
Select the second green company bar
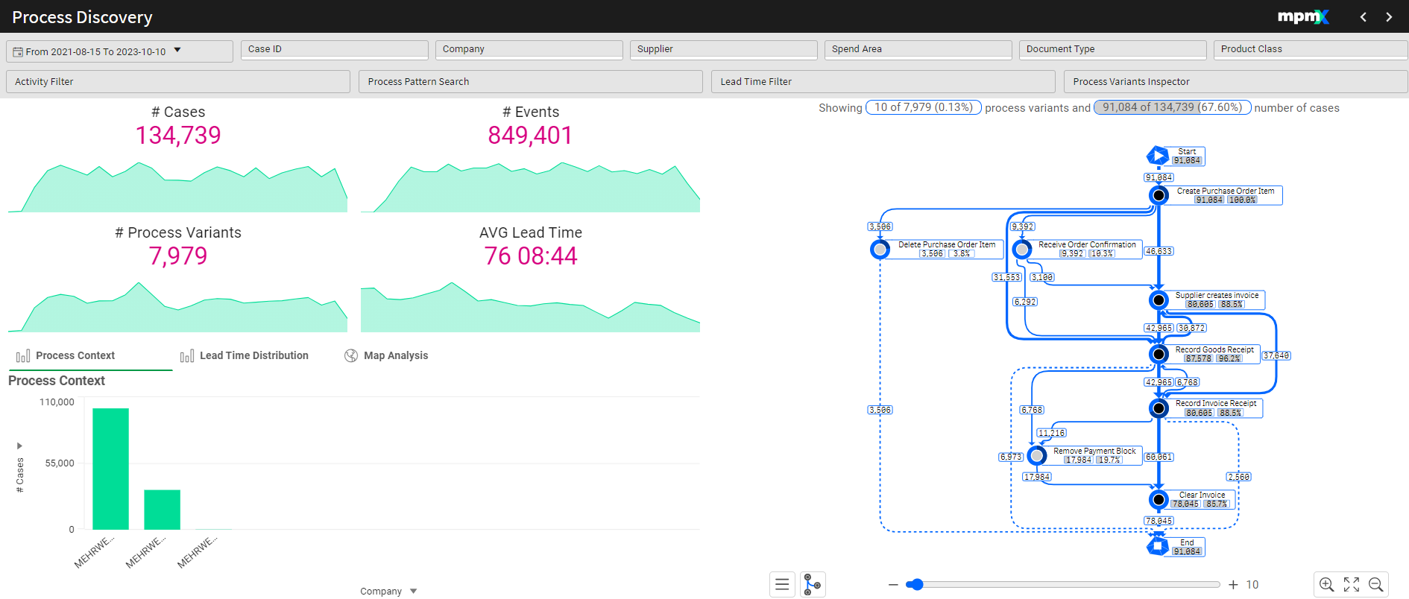(x=162, y=510)
